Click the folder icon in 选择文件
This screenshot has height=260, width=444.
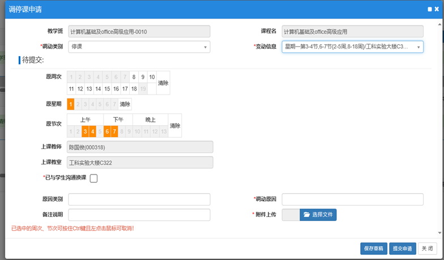306,215
